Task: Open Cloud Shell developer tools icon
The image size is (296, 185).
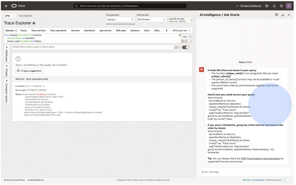Action: pos(267,6)
